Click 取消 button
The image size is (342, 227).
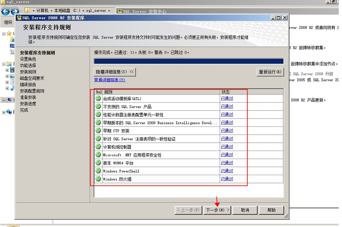[x=245, y=210]
